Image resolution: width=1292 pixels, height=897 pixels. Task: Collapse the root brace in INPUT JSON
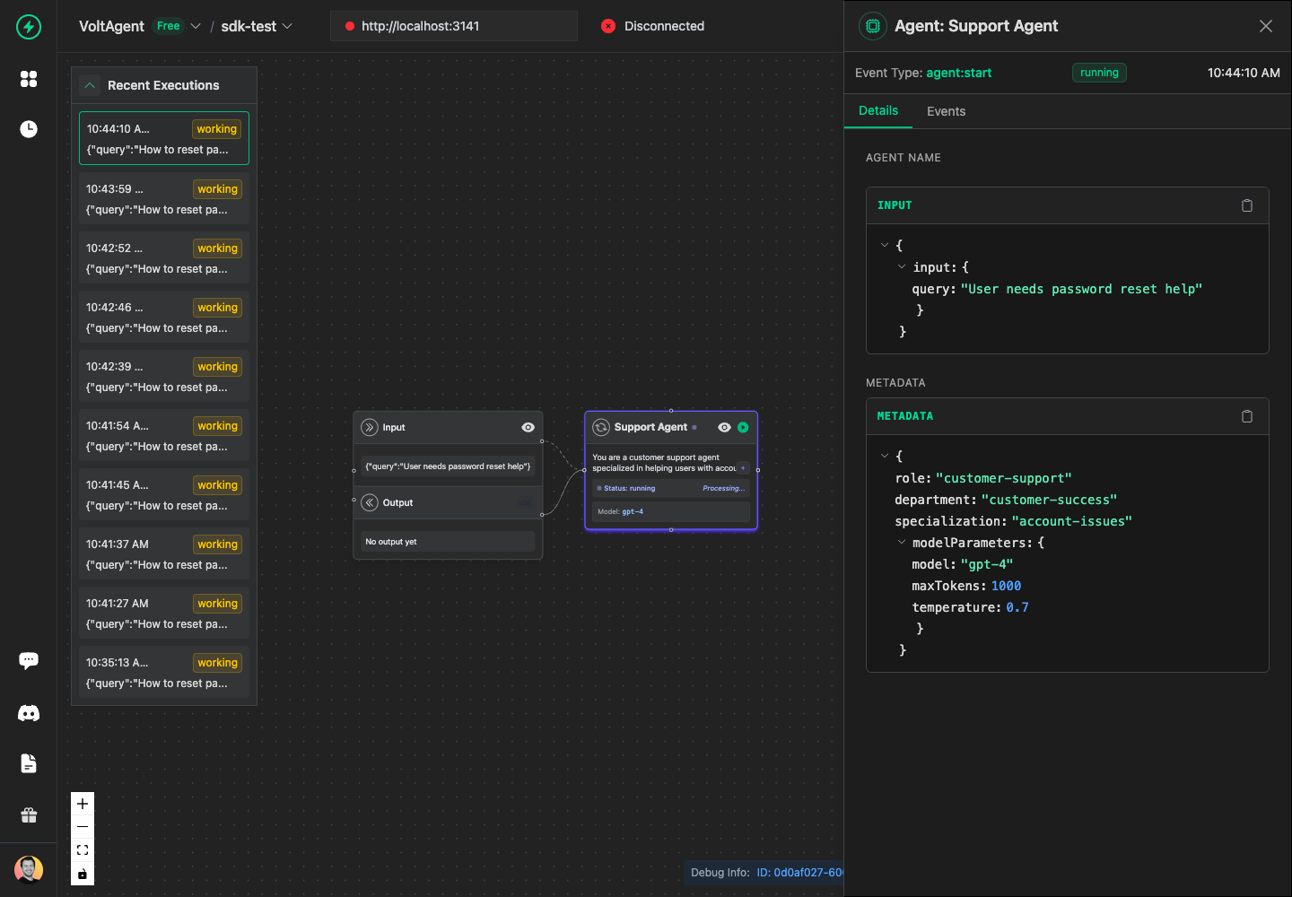point(885,245)
